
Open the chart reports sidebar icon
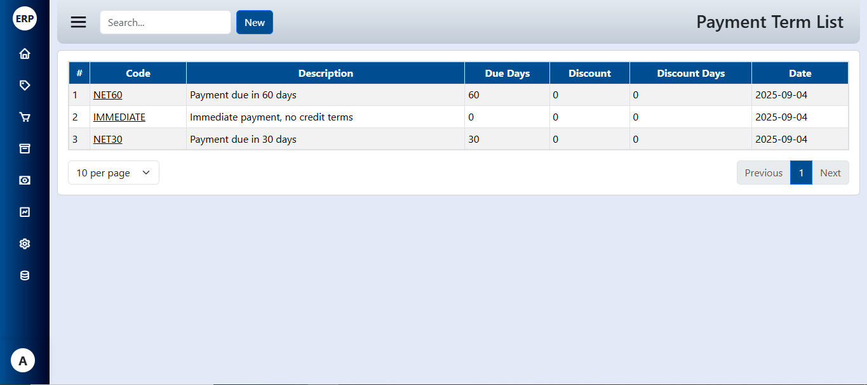tap(25, 212)
